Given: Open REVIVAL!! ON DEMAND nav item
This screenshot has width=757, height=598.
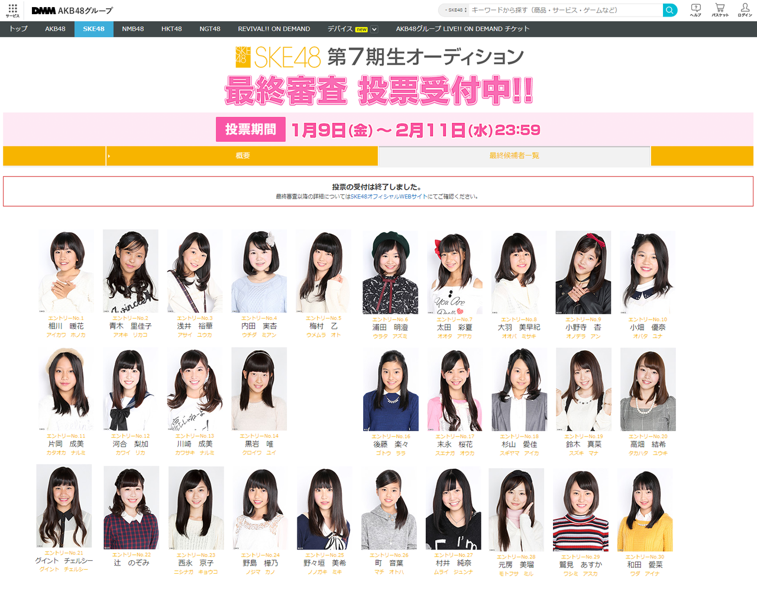Looking at the screenshot, I should coord(274,29).
